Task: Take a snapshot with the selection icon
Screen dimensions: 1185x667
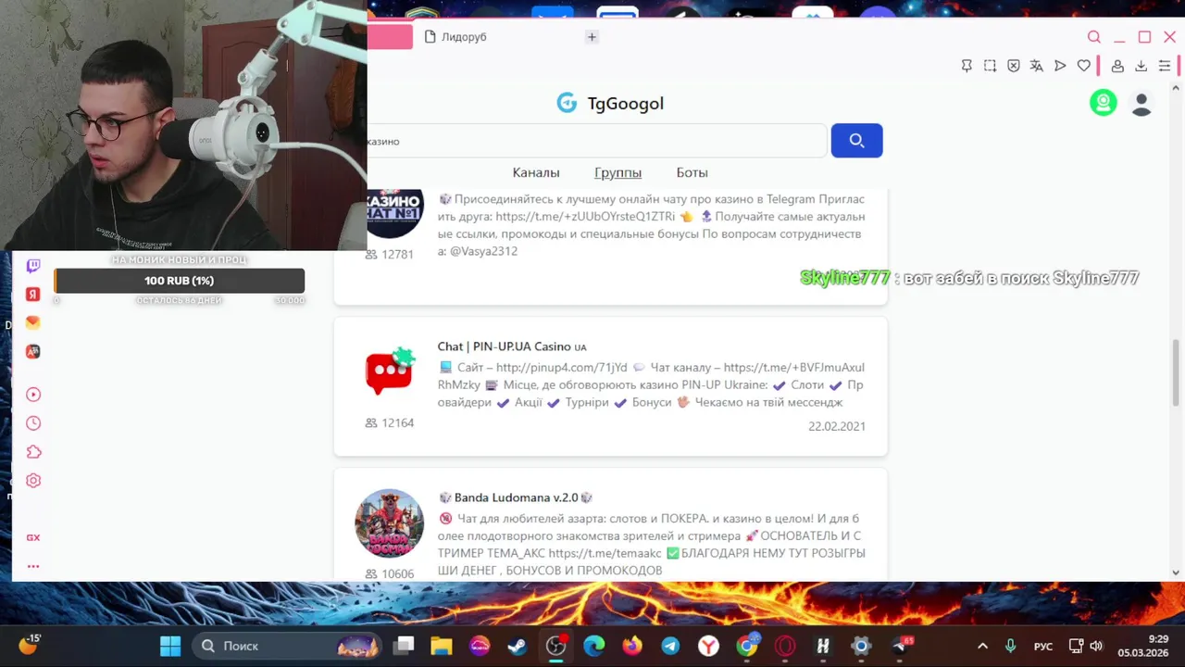Action: tap(990, 66)
